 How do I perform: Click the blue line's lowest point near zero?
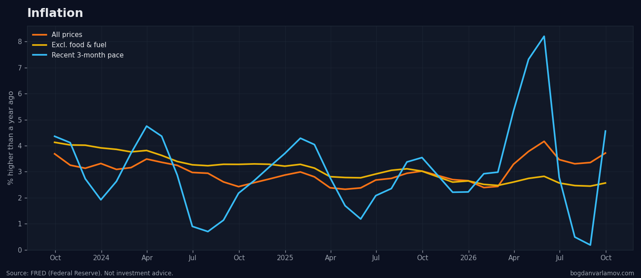pos(590,245)
